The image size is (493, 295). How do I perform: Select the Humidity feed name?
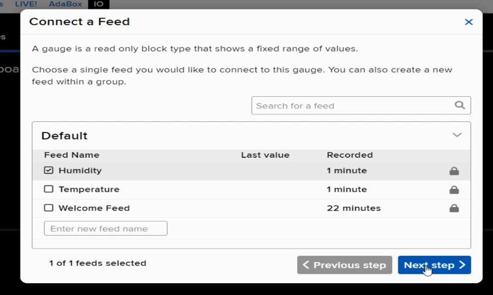click(x=80, y=171)
